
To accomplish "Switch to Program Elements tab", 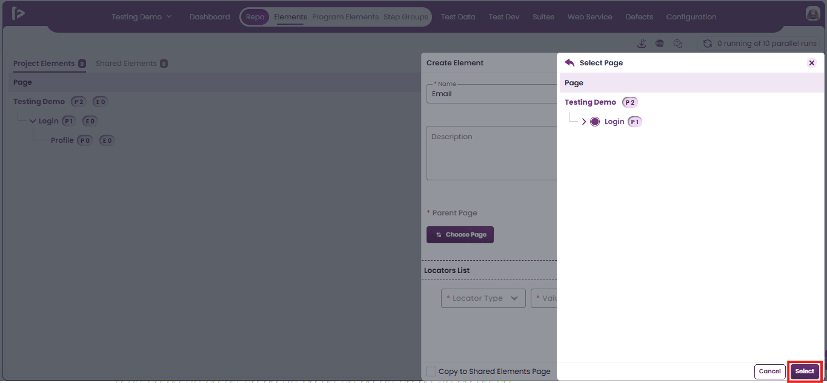I will (345, 17).
